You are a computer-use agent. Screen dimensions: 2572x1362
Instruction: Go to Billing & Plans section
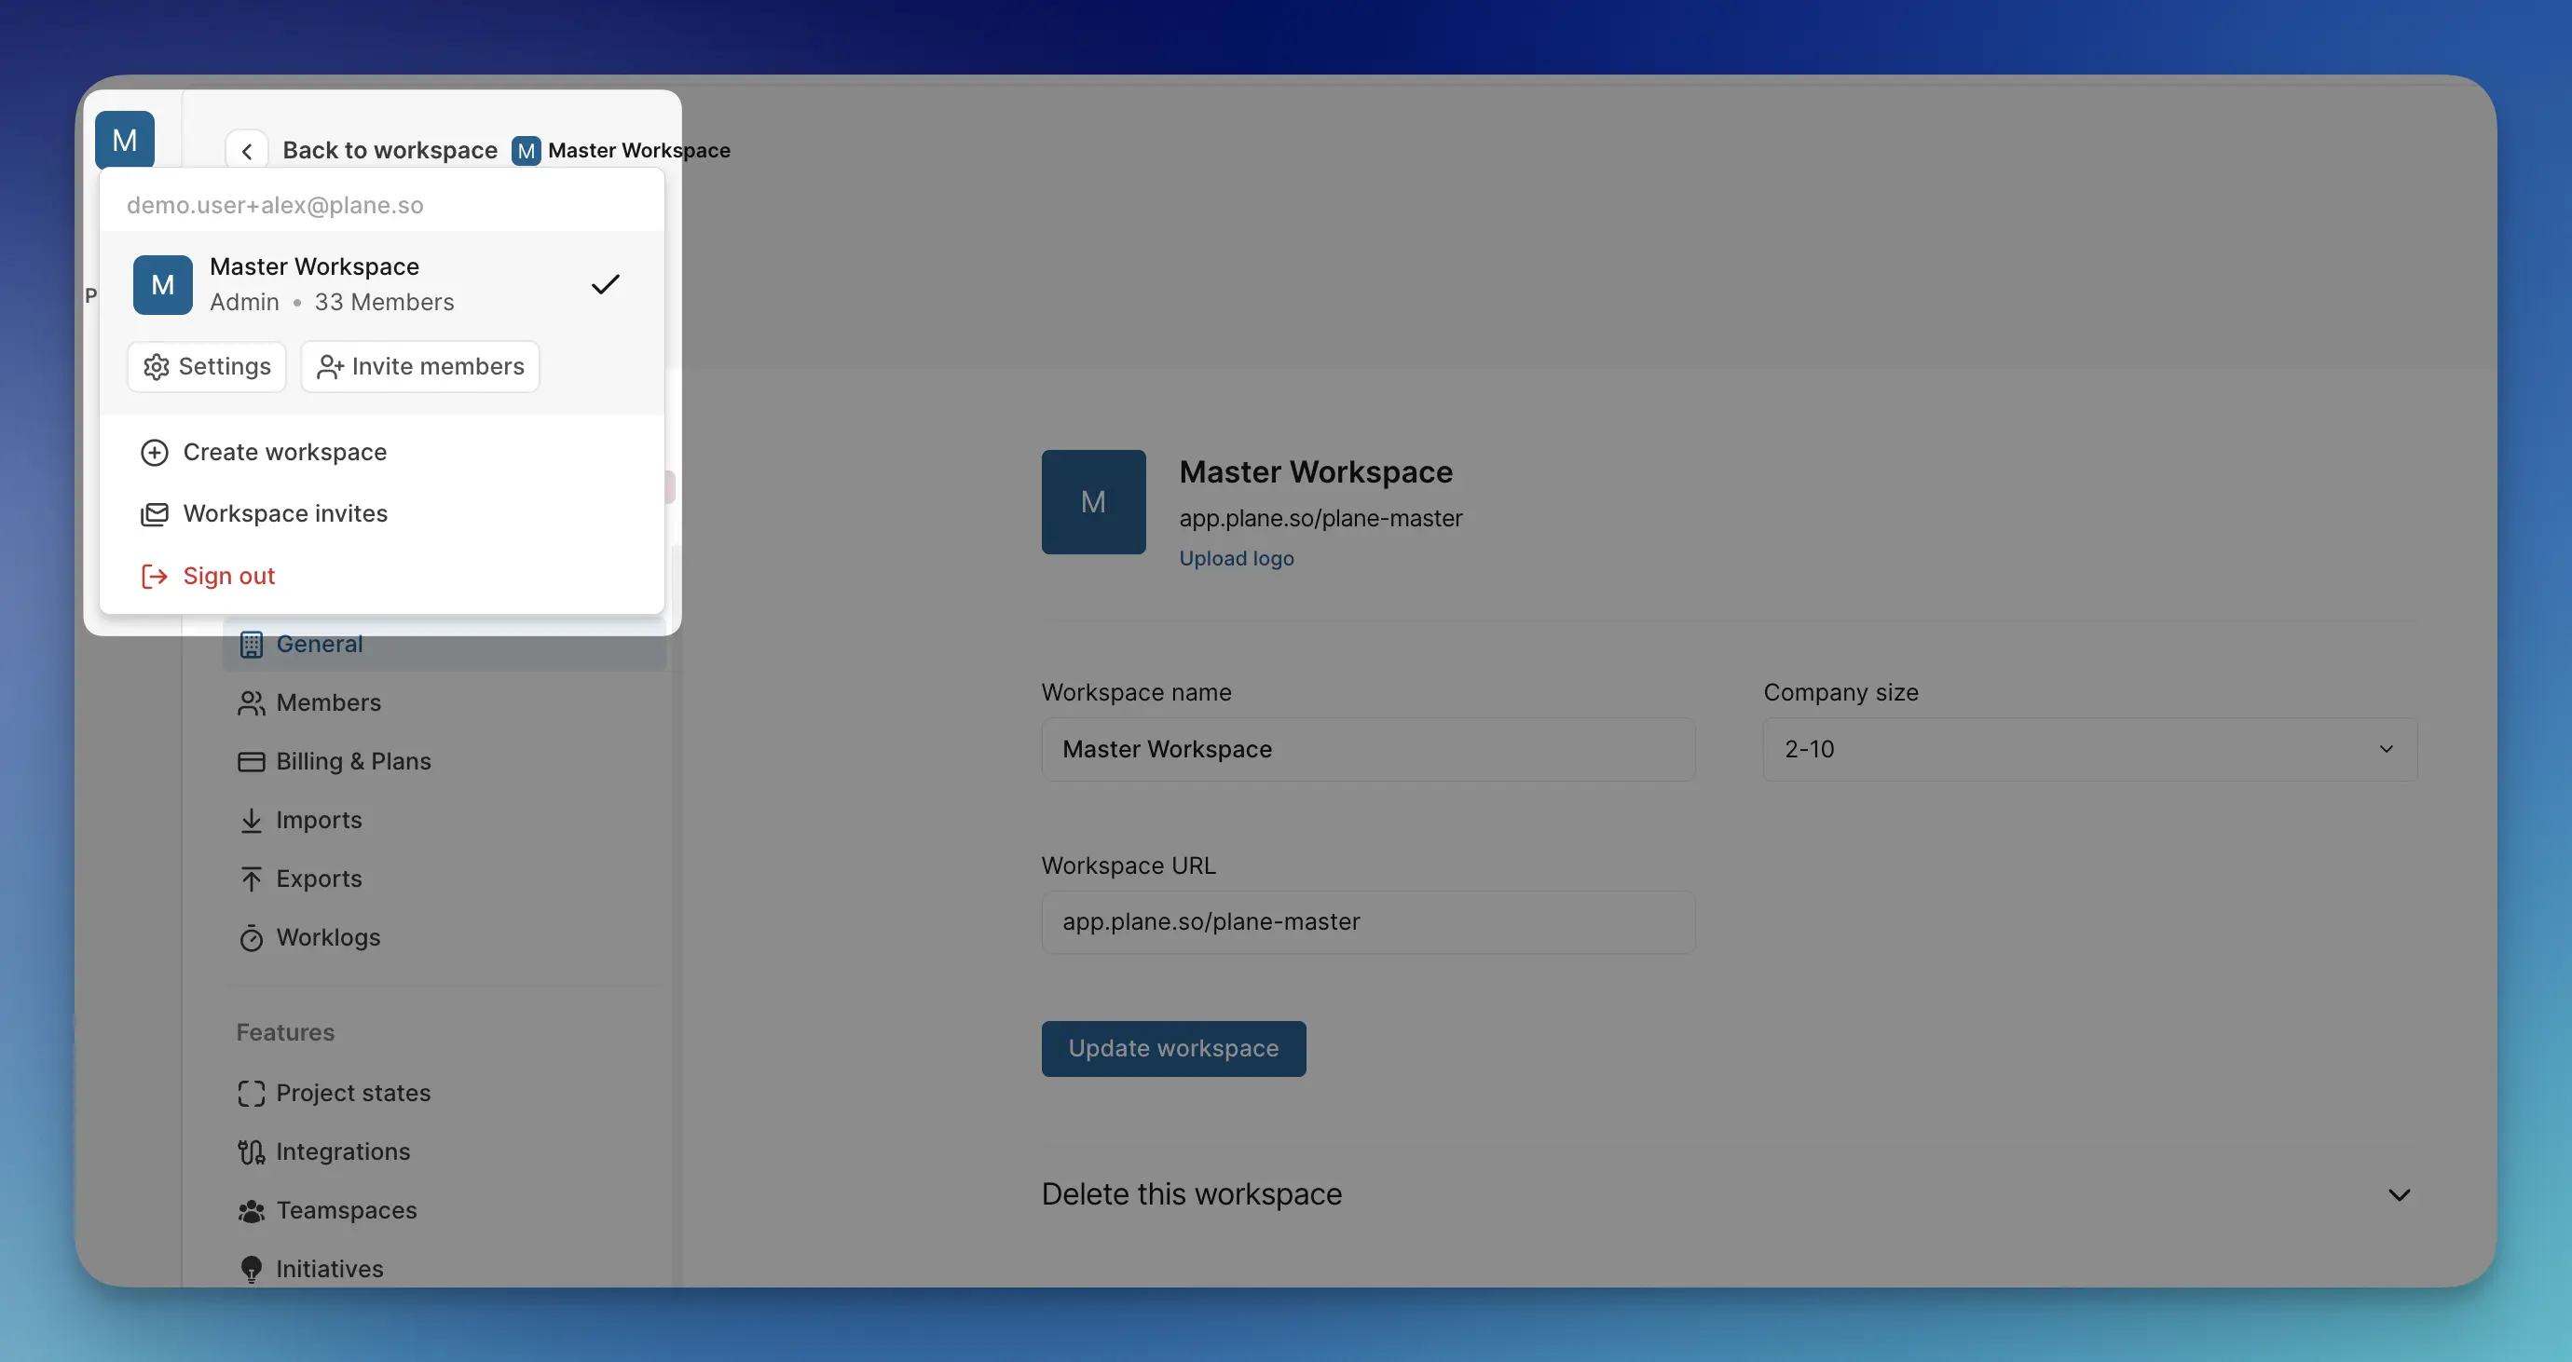[352, 761]
